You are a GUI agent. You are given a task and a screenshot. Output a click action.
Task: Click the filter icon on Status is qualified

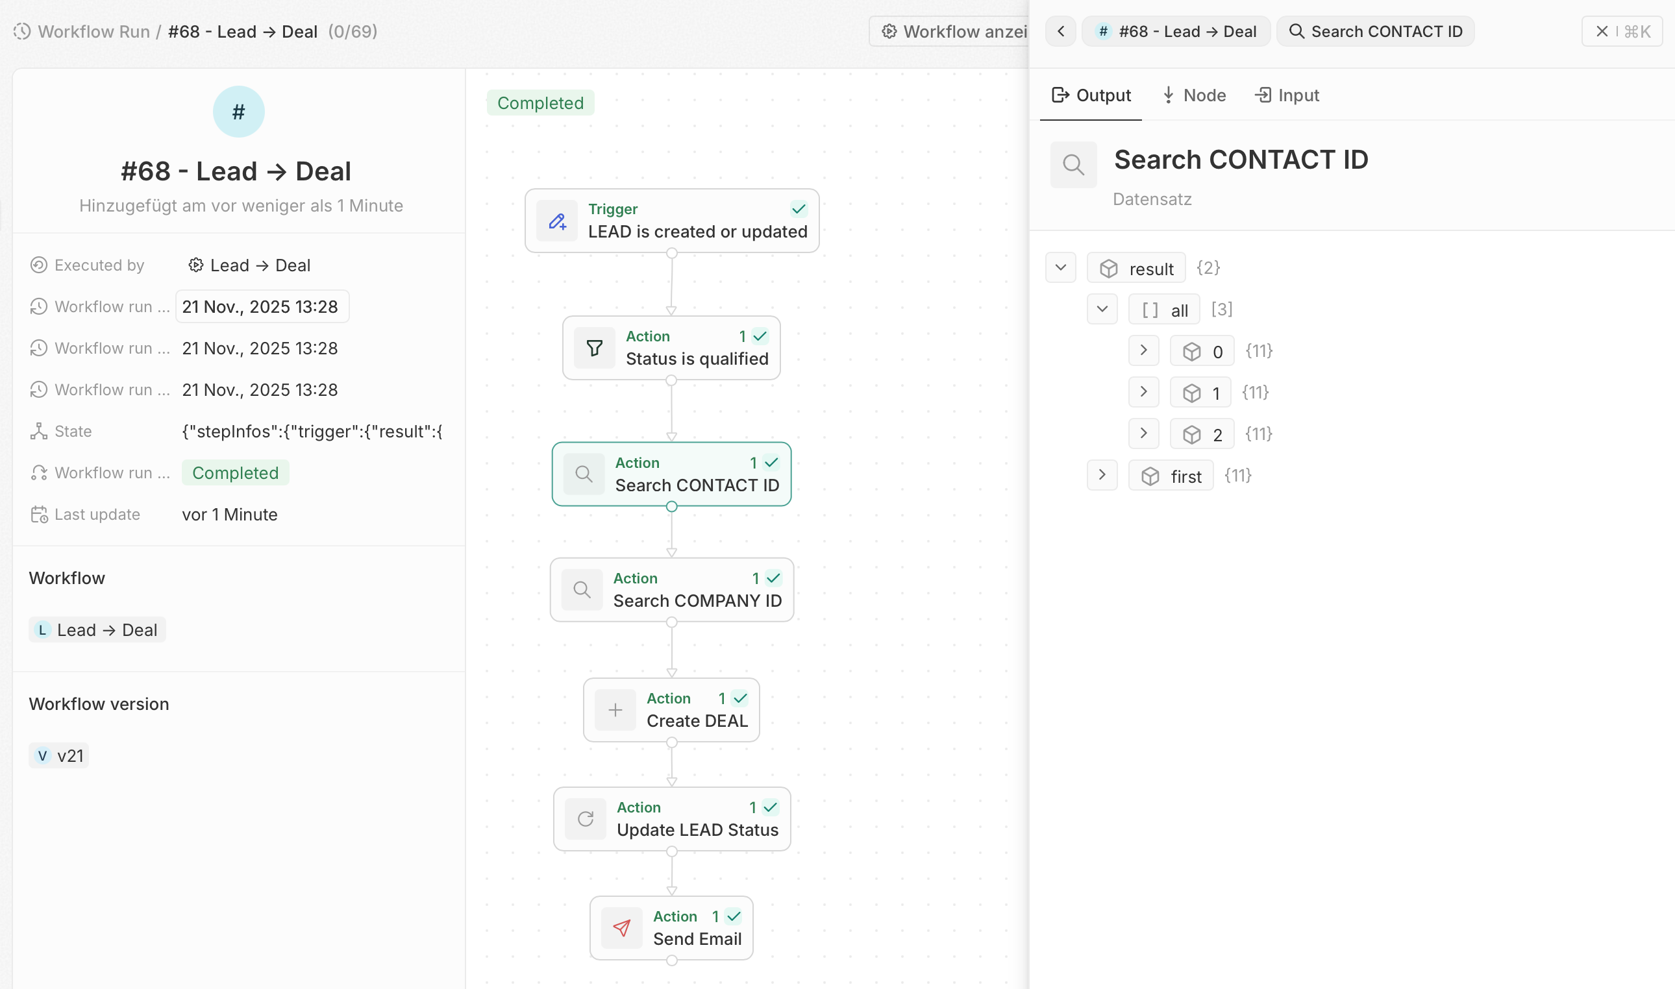click(595, 348)
